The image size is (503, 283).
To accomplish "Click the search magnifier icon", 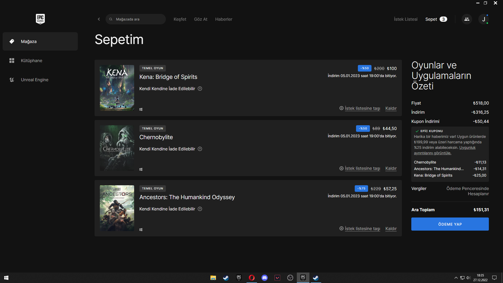I will [111, 19].
